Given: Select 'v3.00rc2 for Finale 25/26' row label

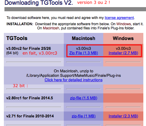Looking at the screenshot, I should click(x=28, y=49).
